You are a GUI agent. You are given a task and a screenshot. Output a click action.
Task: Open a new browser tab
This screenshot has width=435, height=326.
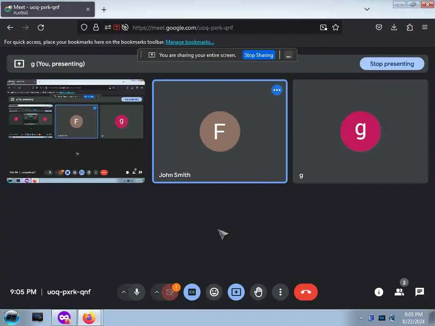point(104,10)
